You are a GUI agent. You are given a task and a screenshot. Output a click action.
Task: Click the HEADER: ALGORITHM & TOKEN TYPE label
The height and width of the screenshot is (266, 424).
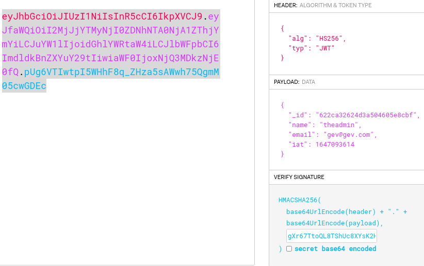pyautogui.click(x=322, y=5)
